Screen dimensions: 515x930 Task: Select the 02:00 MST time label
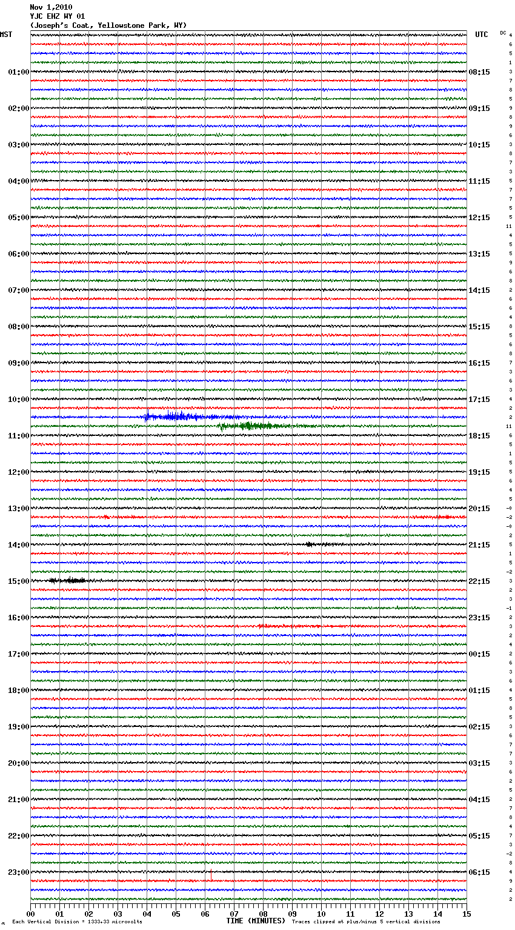[18, 109]
